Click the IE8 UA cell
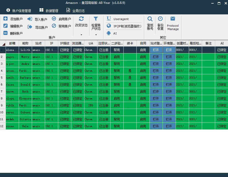The height and width of the screenshot is (177, 228). 91,105
